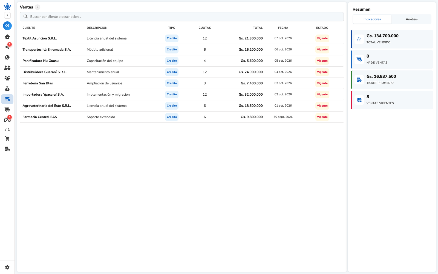
Task: Open the shopping cart sidebar icon
Action: click(7, 139)
